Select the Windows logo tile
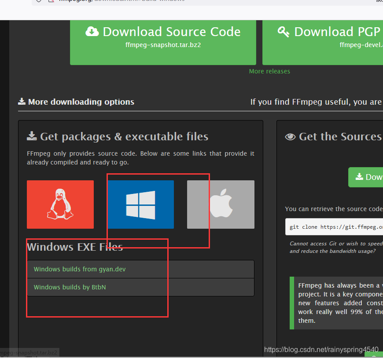 pyautogui.click(x=141, y=205)
